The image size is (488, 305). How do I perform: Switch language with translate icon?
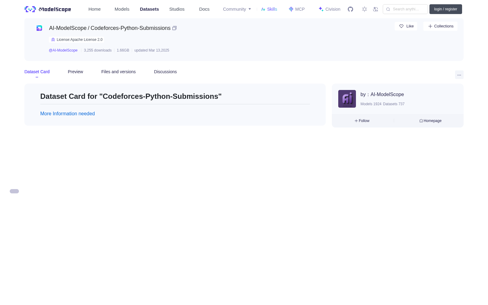(375, 9)
